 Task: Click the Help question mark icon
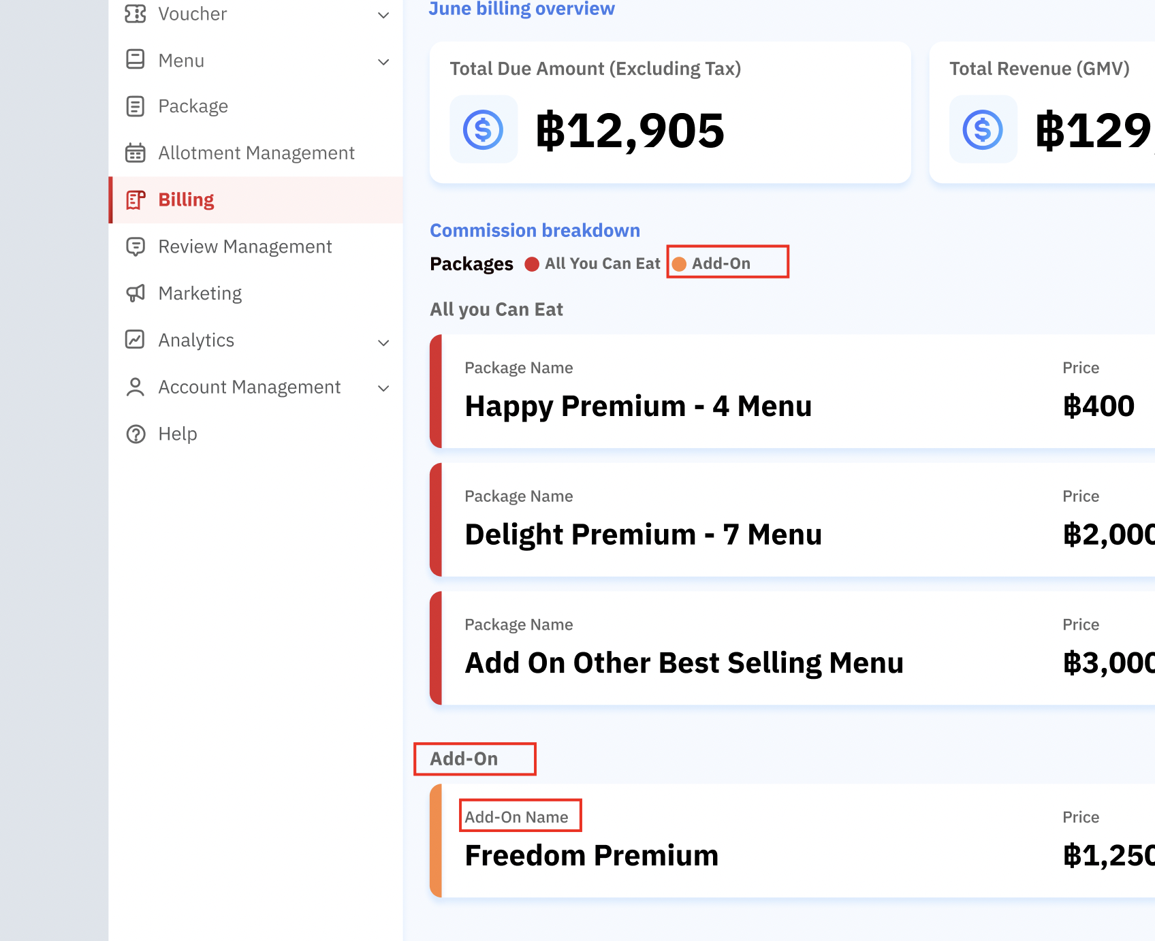(136, 434)
